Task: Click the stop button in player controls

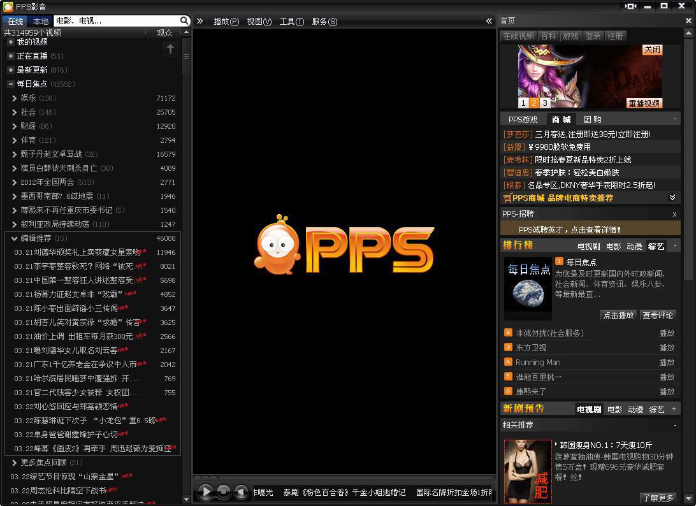Action: [x=224, y=491]
